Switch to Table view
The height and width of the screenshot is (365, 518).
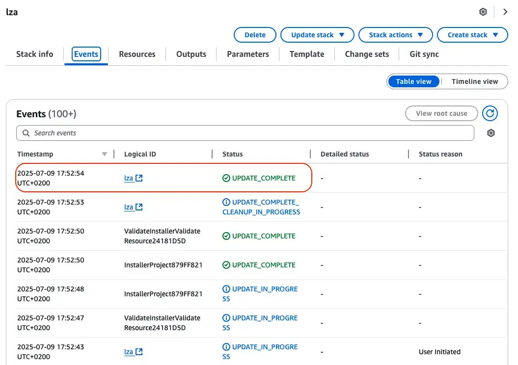tap(413, 81)
